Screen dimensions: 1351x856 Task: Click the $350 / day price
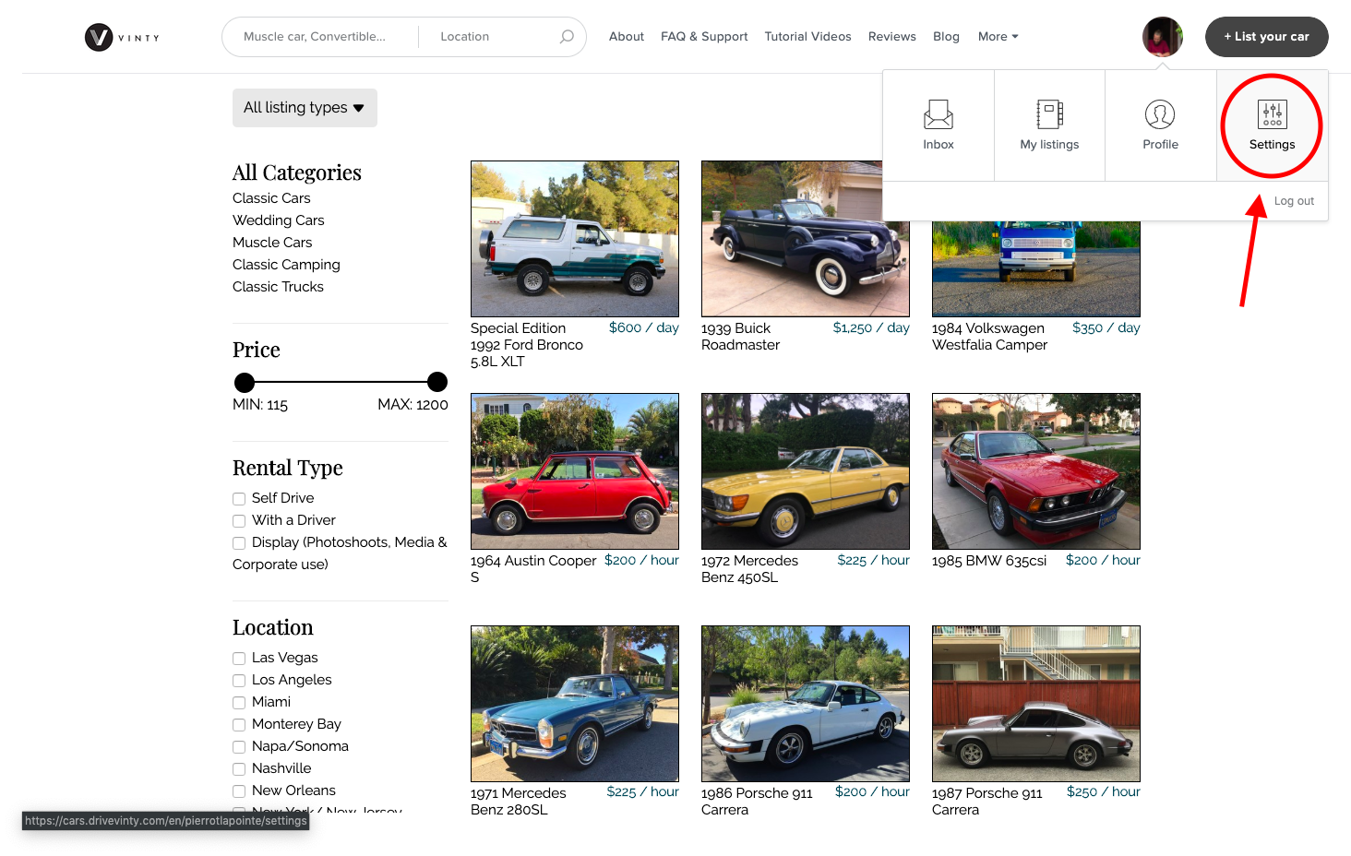pos(1106,327)
